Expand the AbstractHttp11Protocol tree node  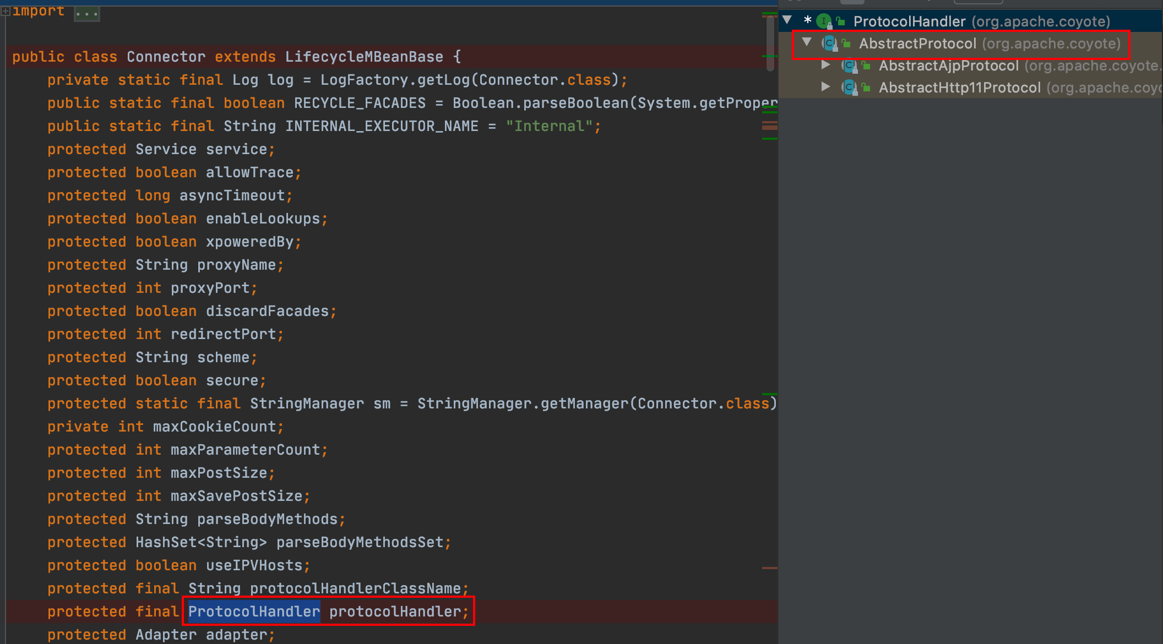825,87
